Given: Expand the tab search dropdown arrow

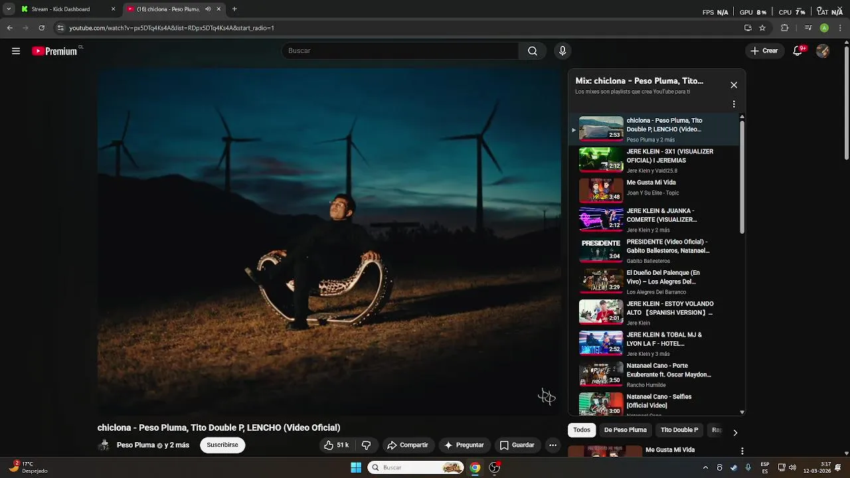Looking at the screenshot, I should click(9, 9).
